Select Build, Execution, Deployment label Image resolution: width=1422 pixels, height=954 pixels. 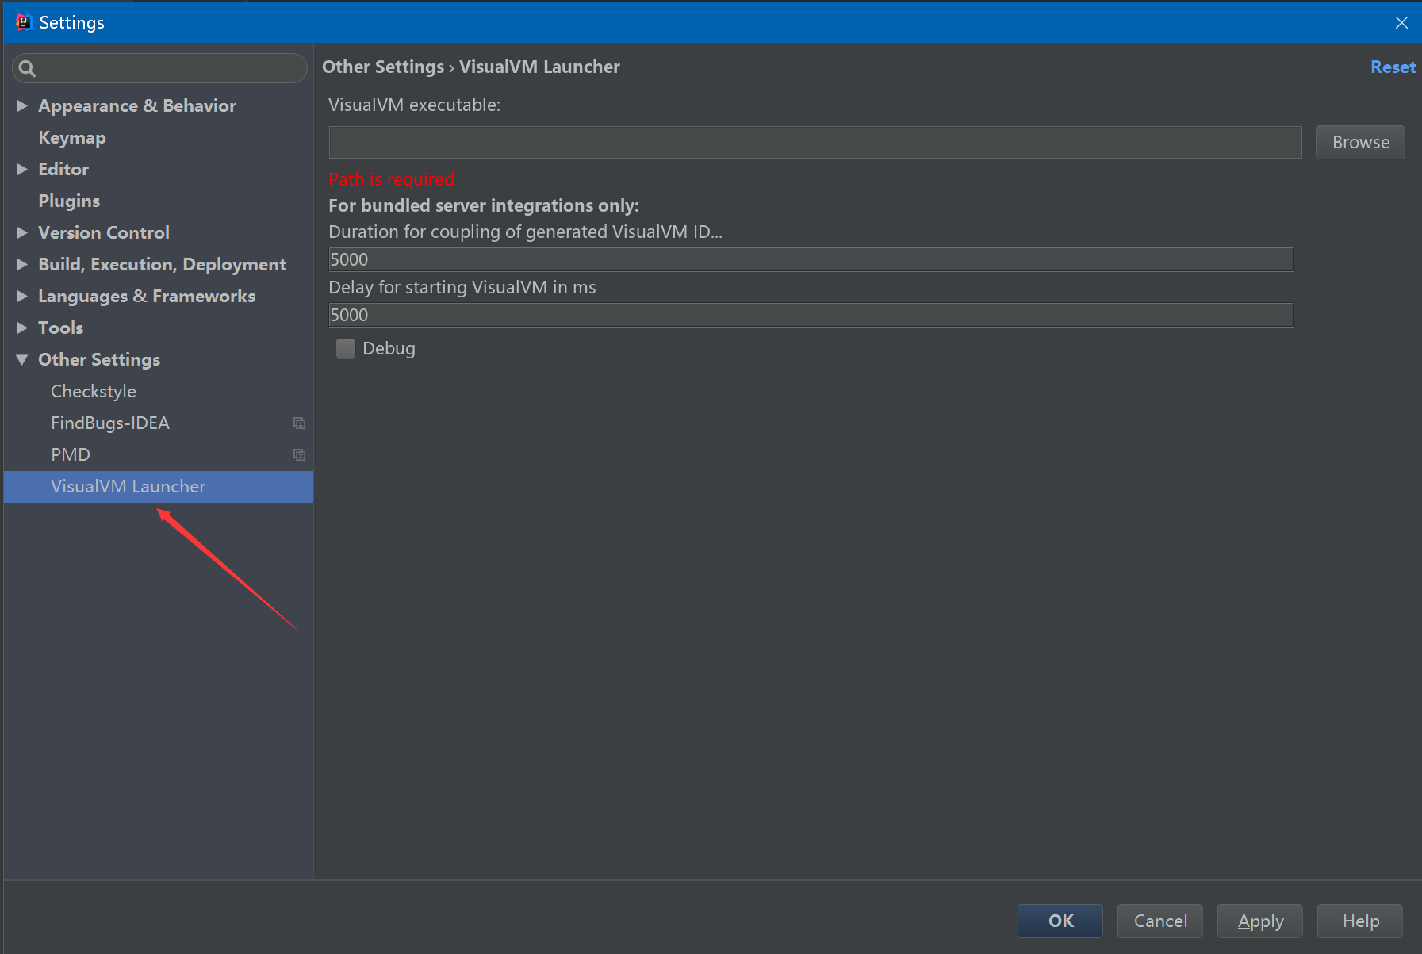point(163,264)
